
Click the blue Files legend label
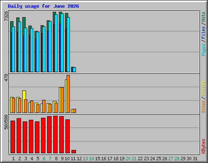(203, 33)
